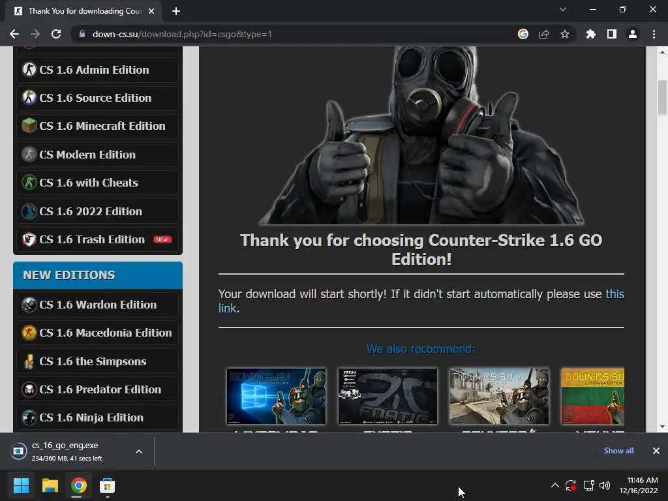Click the 'this link' manual download link
The image size is (668, 501).
(615, 294)
